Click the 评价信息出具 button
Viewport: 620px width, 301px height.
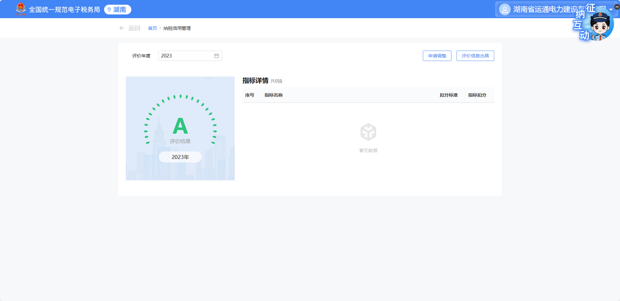click(475, 56)
